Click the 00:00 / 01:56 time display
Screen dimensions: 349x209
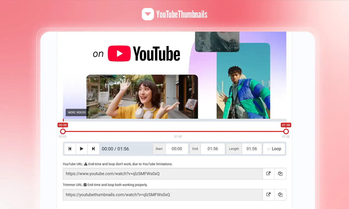115,149
